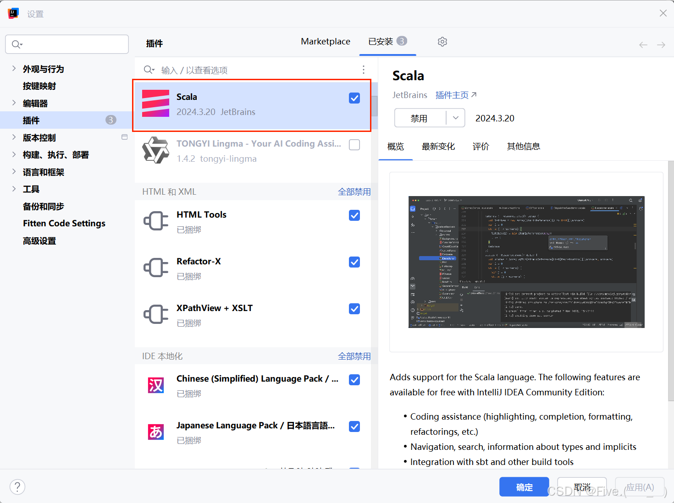Uncheck the Japanese Language Pack checkbox
The height and width of the screenshot is (503, 674).
click(354, 426)
